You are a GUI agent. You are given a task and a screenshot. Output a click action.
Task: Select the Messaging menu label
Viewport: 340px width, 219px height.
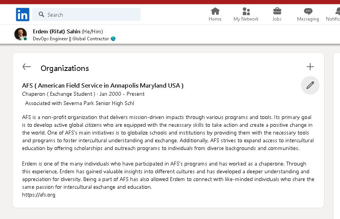coord(308,19)
